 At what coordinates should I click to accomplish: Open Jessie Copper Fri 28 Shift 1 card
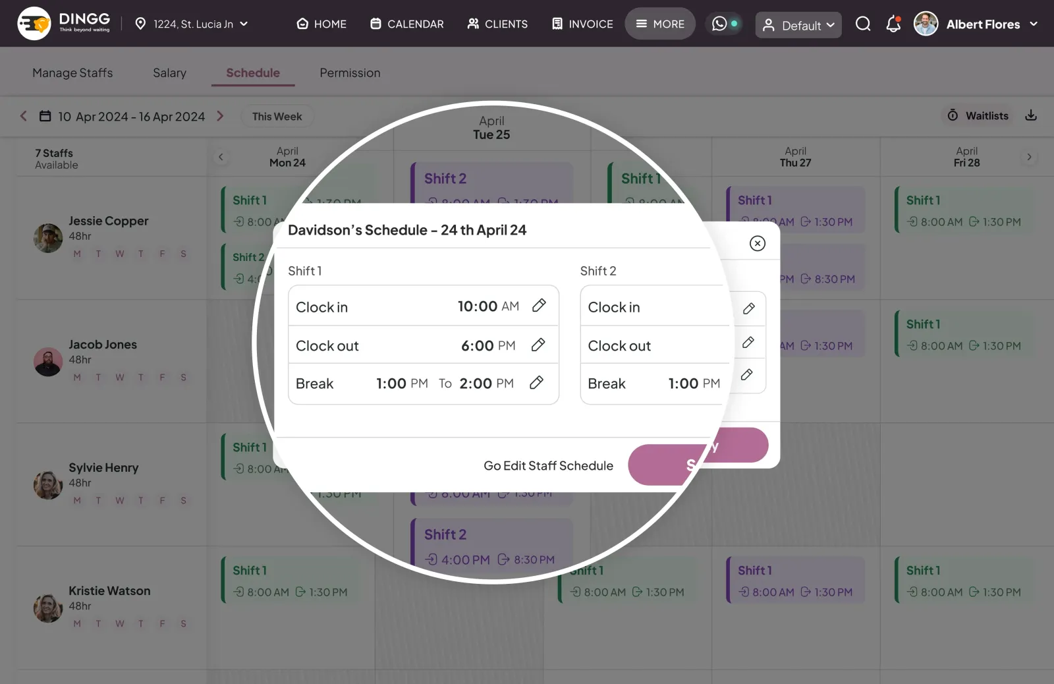965,210
